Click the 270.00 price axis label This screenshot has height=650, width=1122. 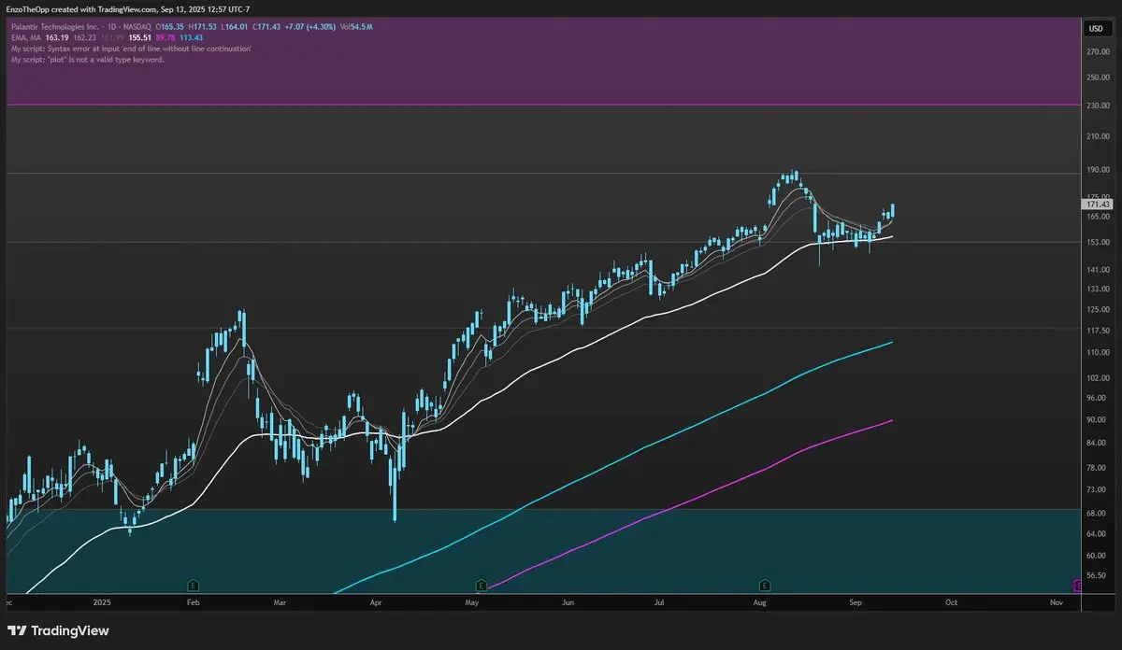pyautogui.click(x=1097, y=51)
